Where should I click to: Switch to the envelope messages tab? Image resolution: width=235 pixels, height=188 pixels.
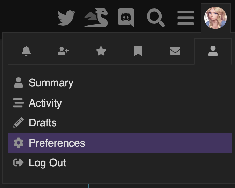(175, 51)
